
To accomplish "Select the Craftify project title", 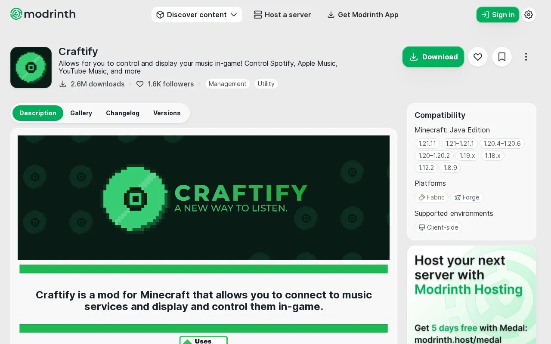I will pos(78,52).
